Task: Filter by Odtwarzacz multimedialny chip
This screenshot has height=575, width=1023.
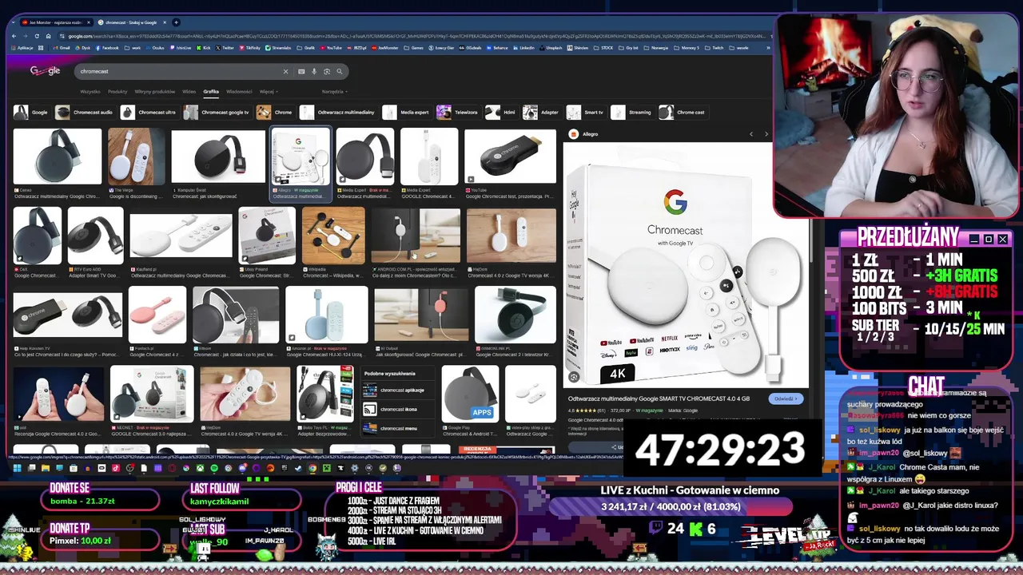Action: coord(337,113)
